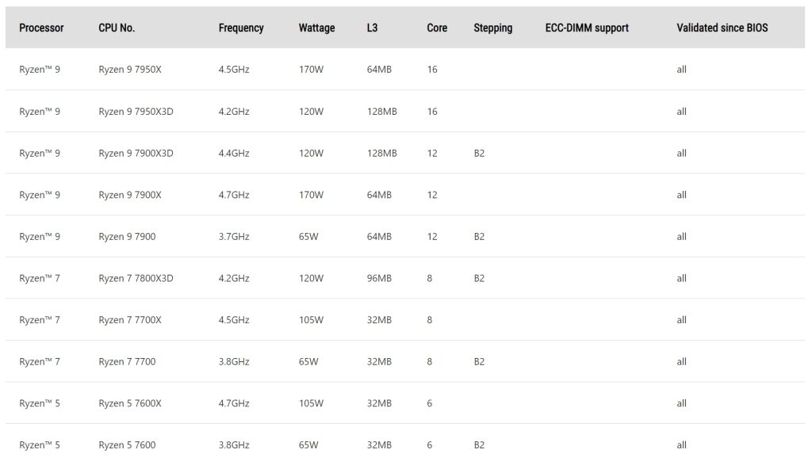Select the Ryzen 7 7800X3D entry
The height and width of the screenshot is (465, 812).
(136, 278)
